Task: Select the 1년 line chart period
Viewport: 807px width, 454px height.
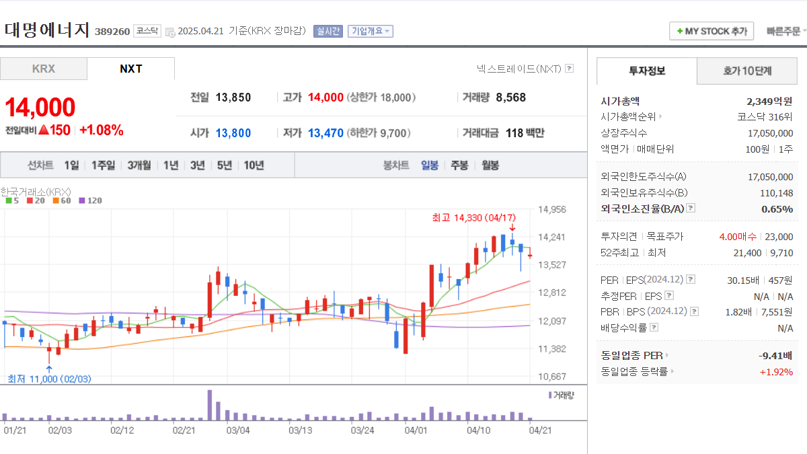Action: tap(171, 165)
